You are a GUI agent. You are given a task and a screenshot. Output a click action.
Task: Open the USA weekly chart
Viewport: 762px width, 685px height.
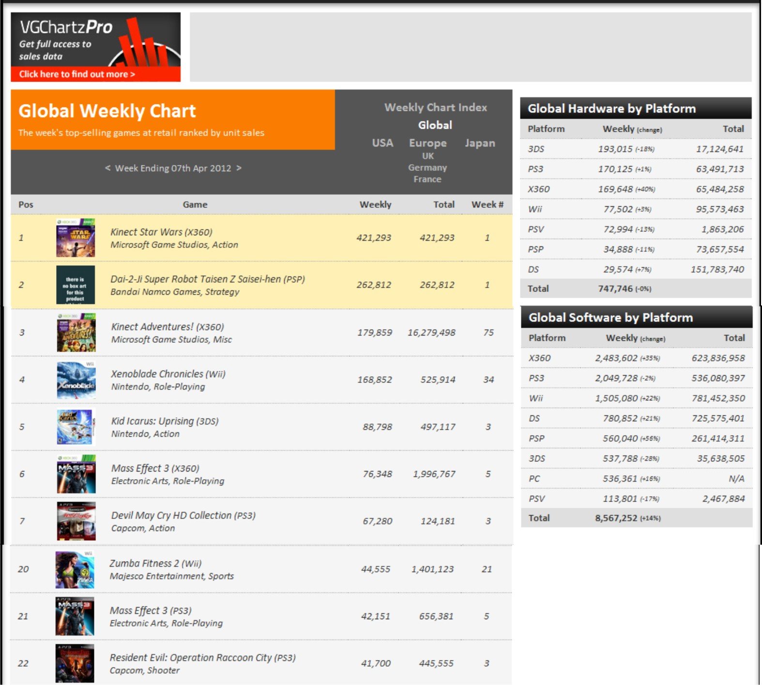pos(382,143)
